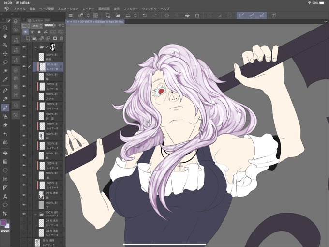
Task: Open the レイヤー menu
Action: coord(88,9)
